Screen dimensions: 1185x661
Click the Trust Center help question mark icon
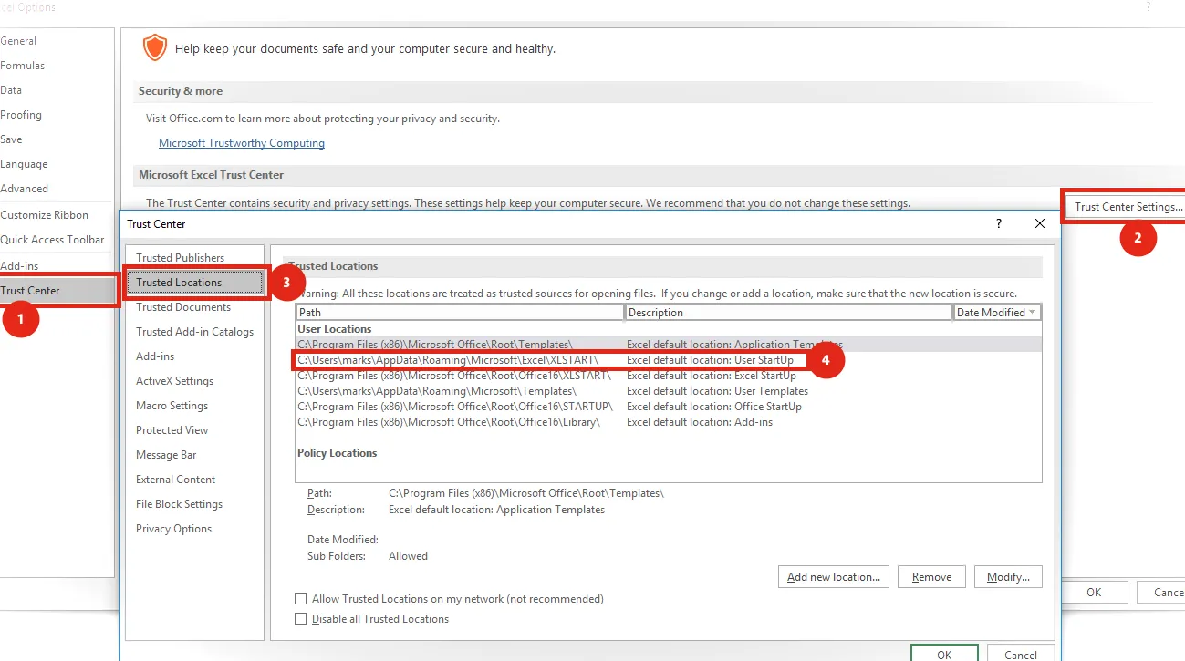click(999, 223)
